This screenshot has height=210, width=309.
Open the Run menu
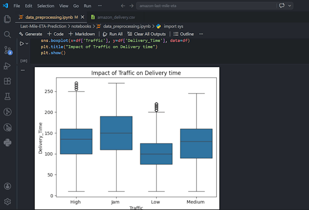coord(87,6)
